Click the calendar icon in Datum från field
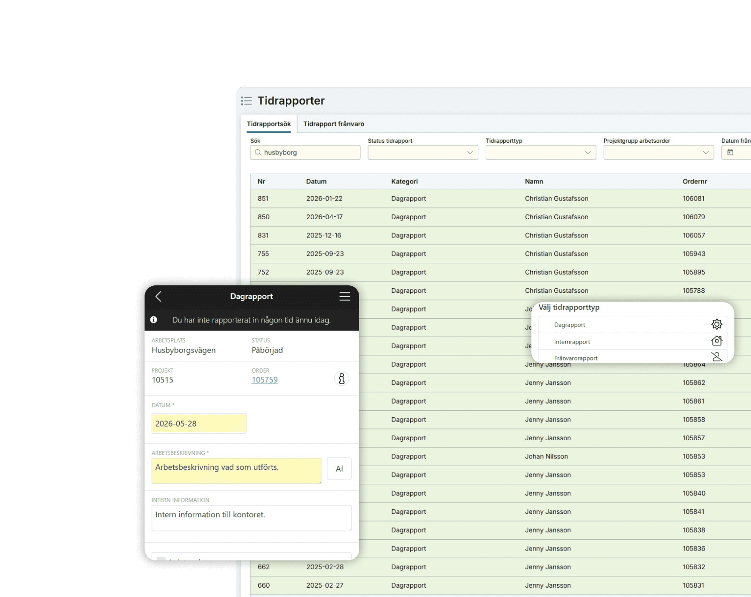 tap(730, 153)
